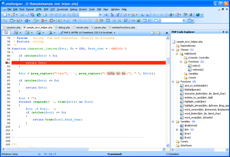Viewport: 230px width, 157px height.
Task: Click the New document icon
Action: [x=5, y=15]
